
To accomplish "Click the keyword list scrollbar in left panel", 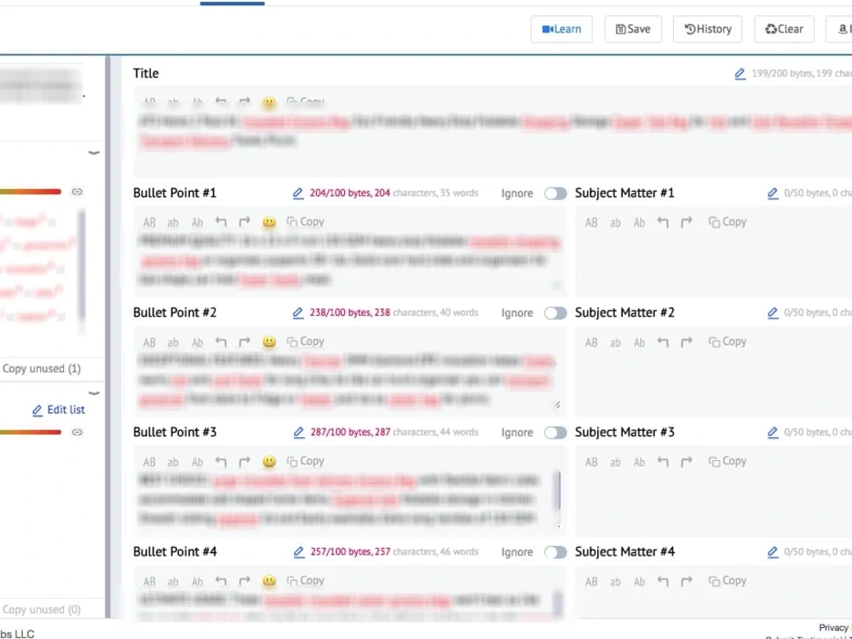I will 82,265.
